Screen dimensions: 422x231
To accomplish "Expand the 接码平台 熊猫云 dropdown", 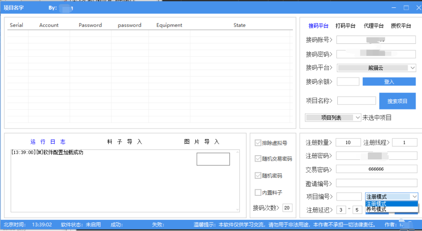I will pos(376,68).
